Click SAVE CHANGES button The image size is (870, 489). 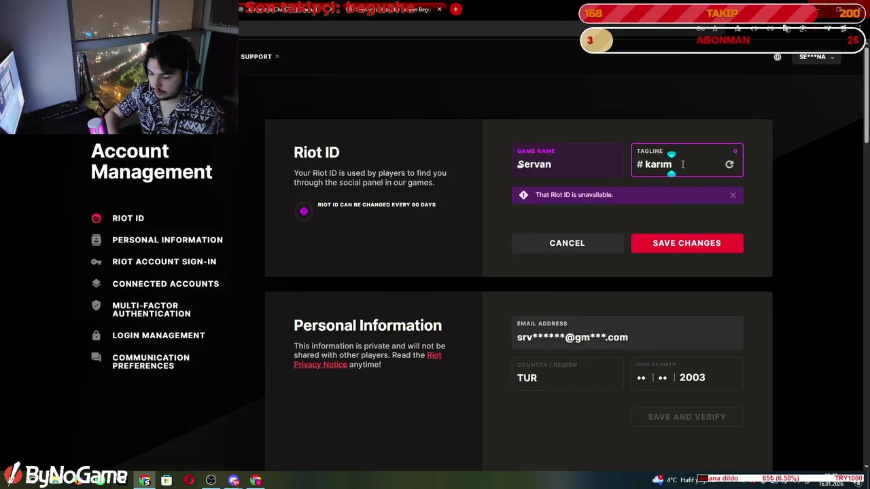coord(686,243)
